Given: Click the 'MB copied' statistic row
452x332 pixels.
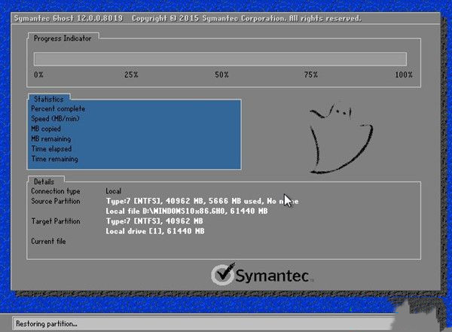Looking at the screenshot, I should click(x=46, y=129).
